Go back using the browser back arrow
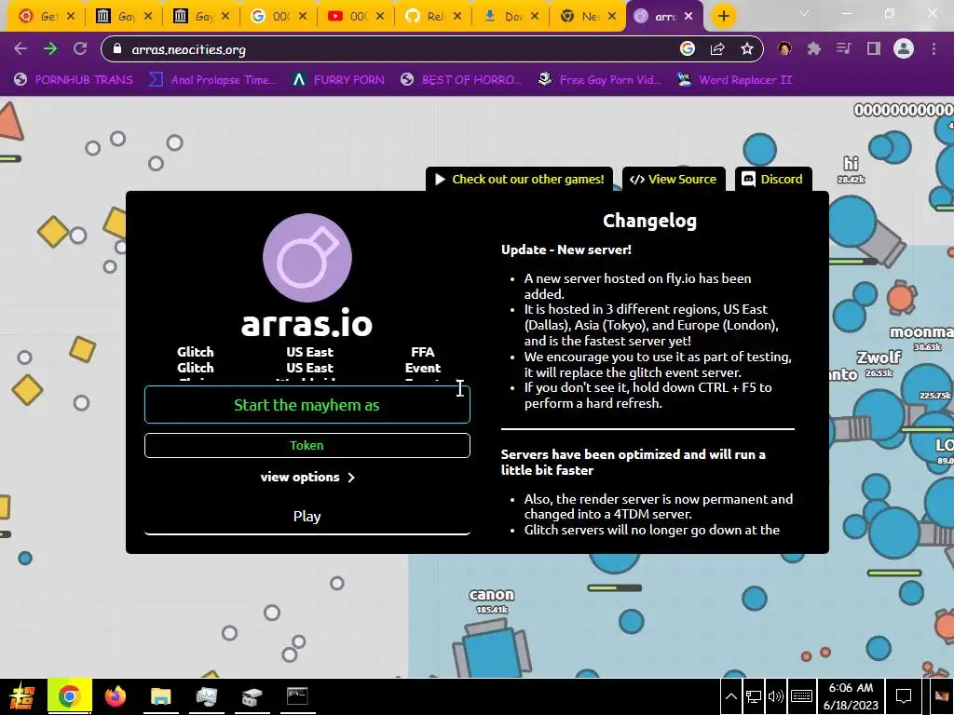The width and height of the screenshot is (954, 715). [x=20, y=48]
